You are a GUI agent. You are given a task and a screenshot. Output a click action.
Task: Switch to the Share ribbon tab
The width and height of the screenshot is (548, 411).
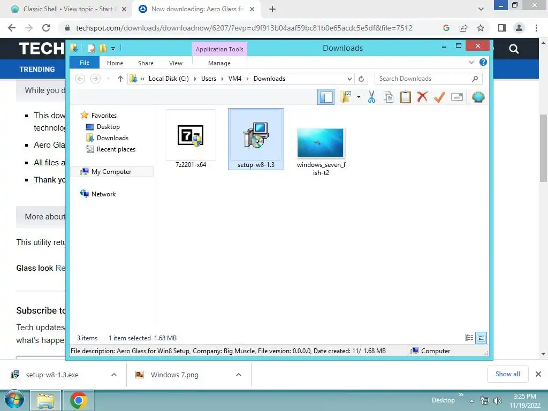(x=146, y=63)
